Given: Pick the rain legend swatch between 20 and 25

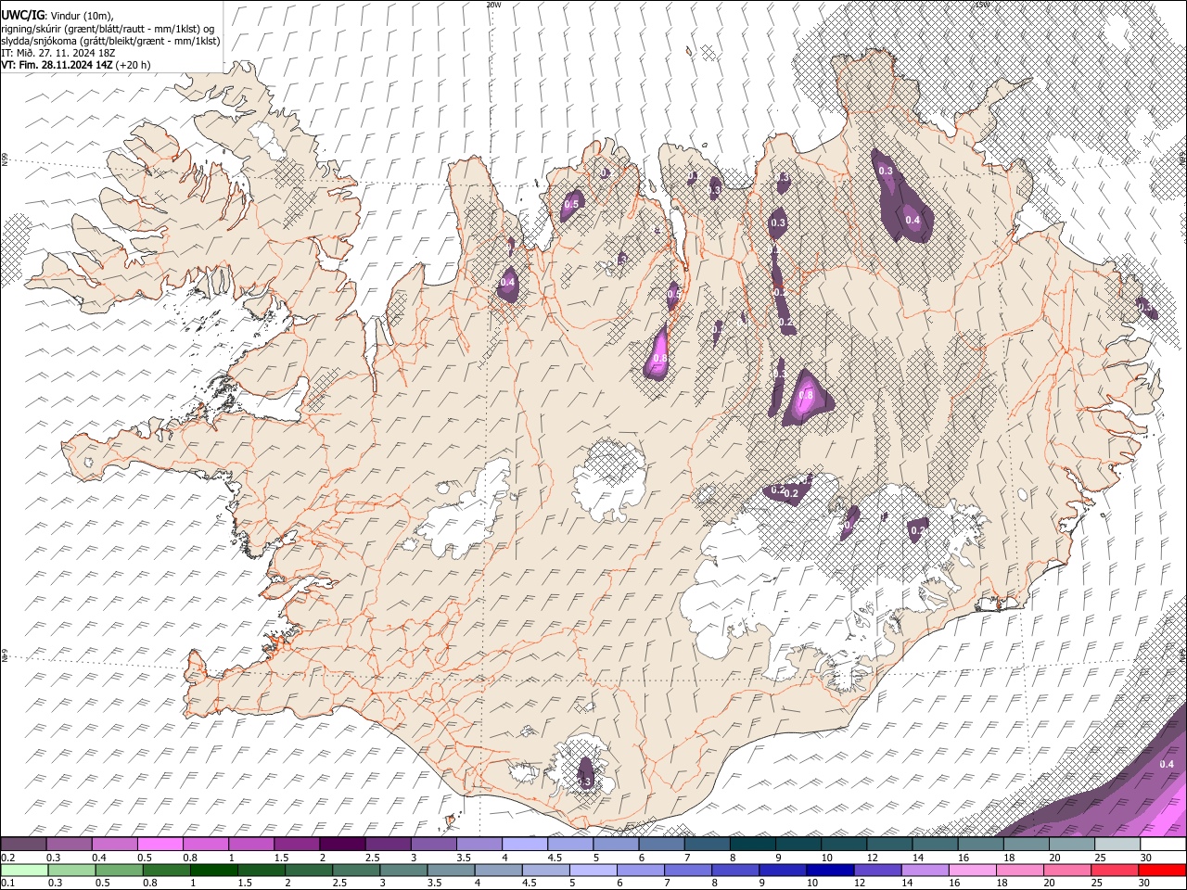Looking at the screenshot, I should [x=1066, y=871].
